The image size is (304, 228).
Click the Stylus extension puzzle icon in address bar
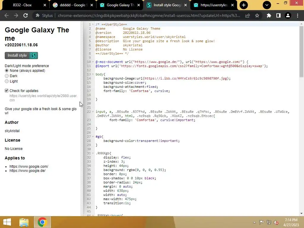38,15
